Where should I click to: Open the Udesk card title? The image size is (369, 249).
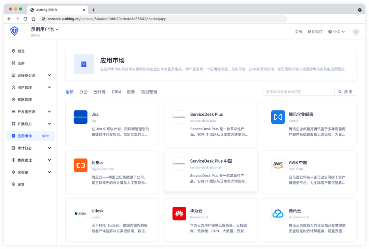(97, 211)
